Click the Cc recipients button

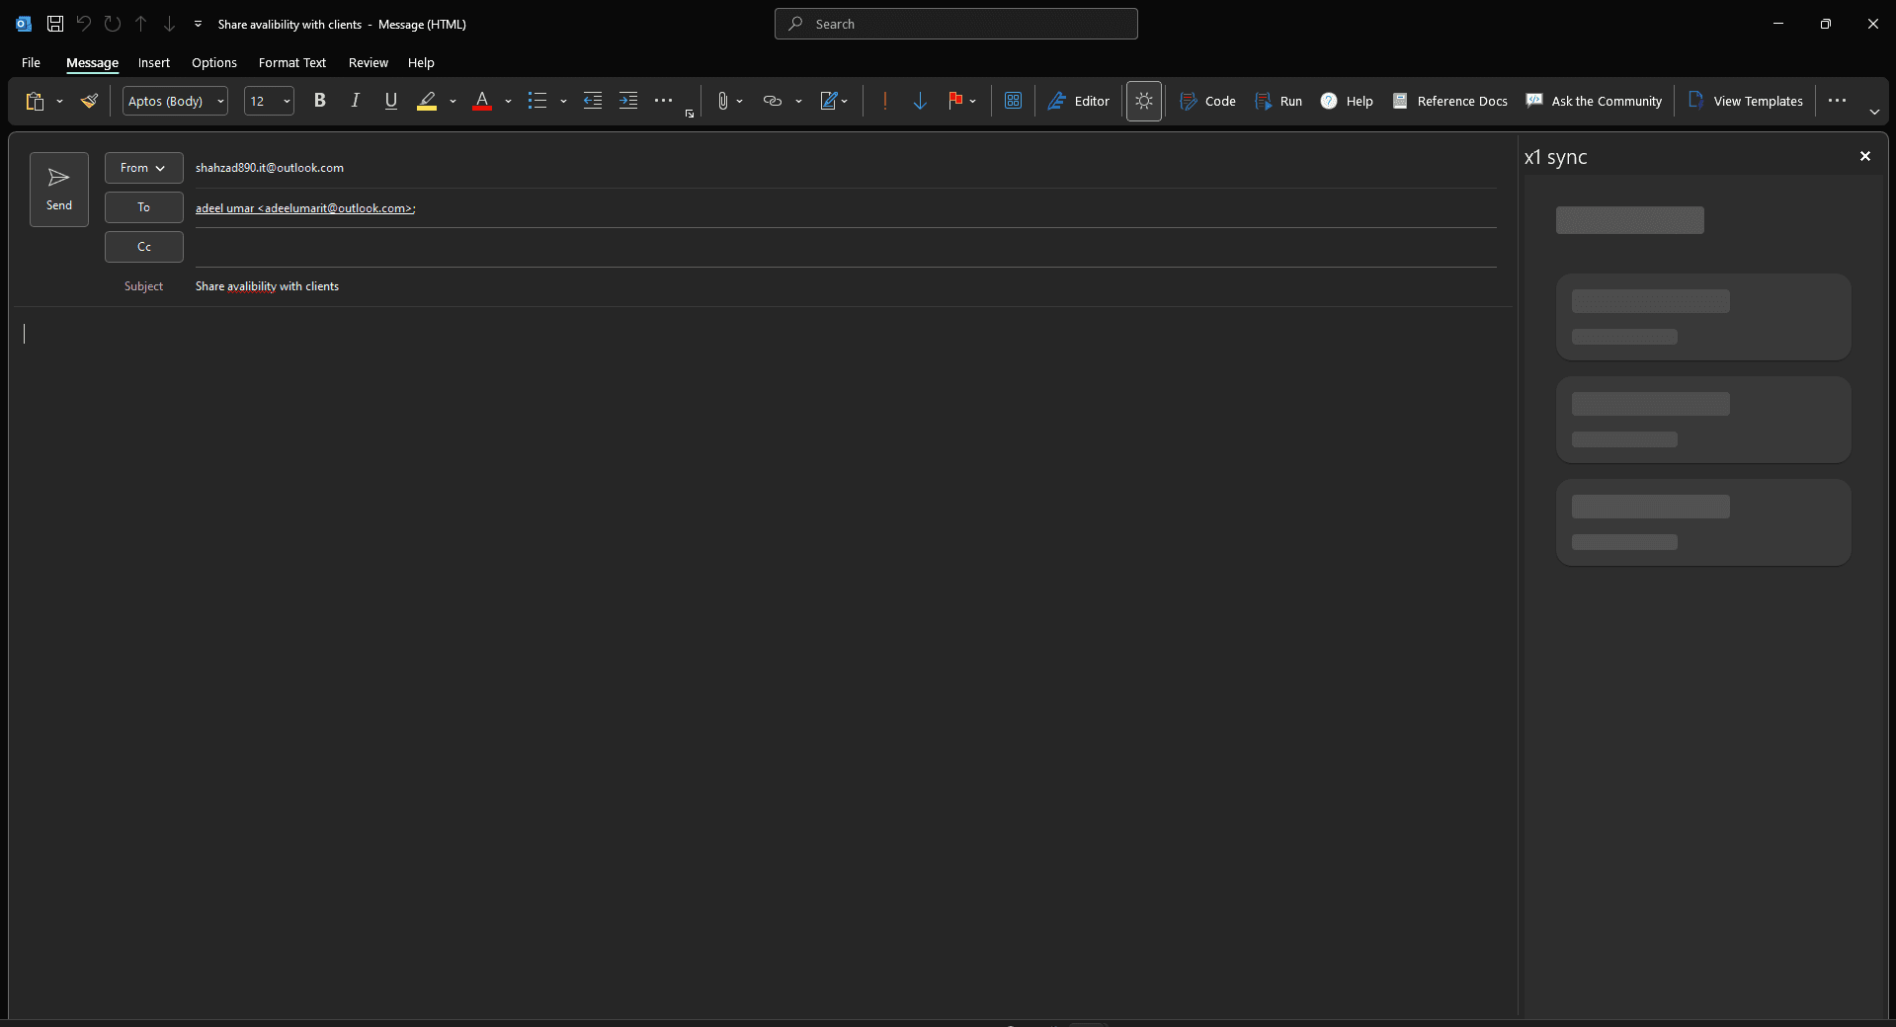tap(144, 247)
